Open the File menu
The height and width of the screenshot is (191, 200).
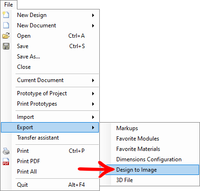(8, 5)
